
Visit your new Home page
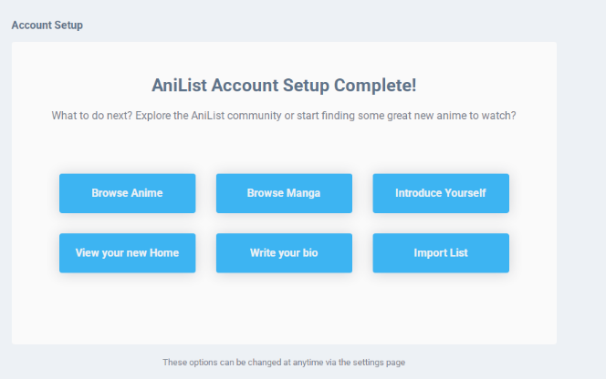127,252
